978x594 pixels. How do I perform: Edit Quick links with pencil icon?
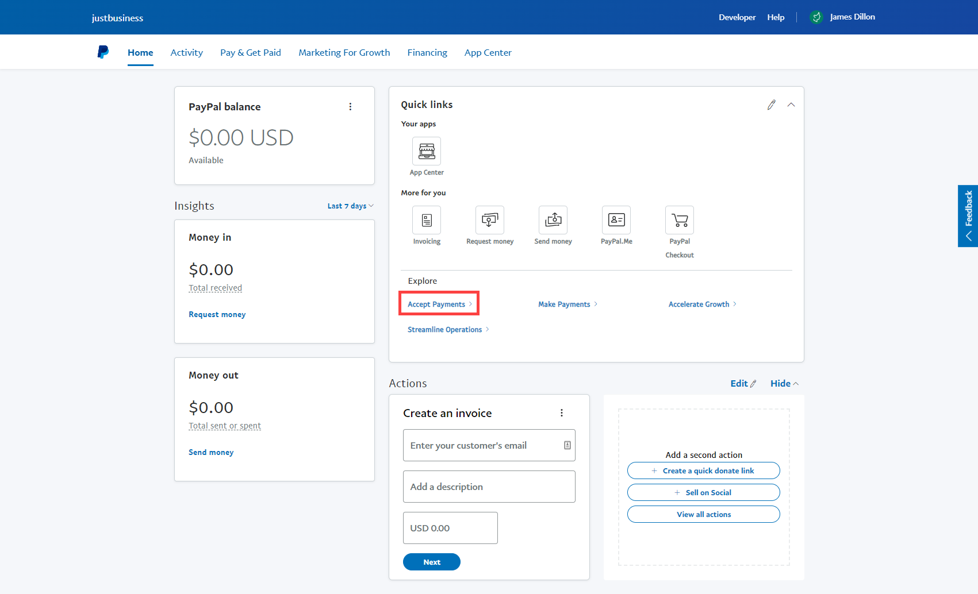772,105
